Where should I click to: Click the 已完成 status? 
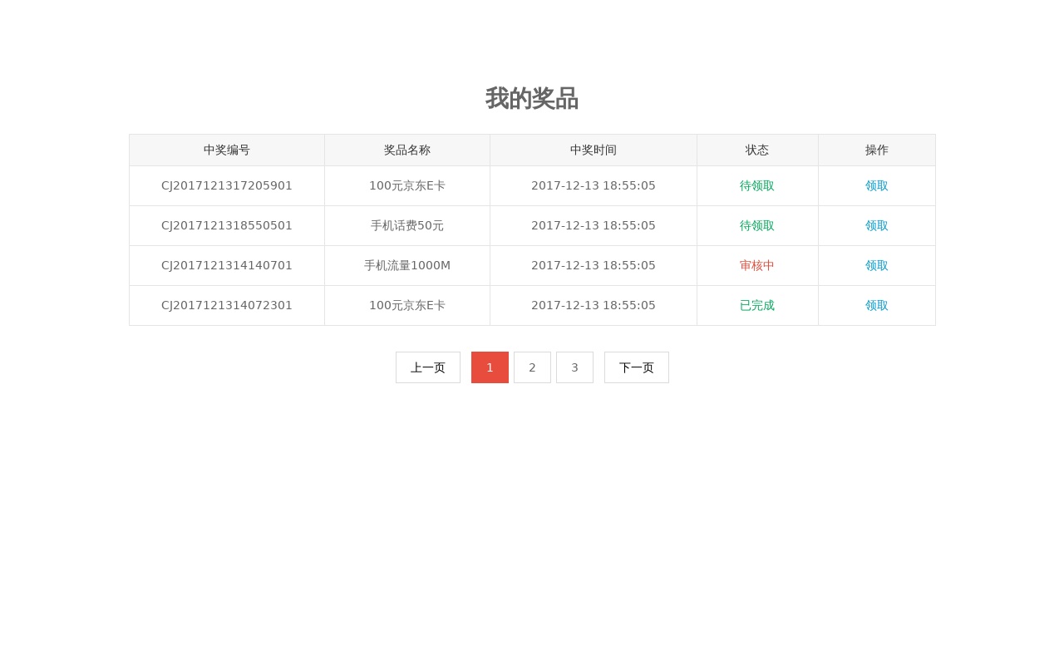pyautogui.click(x=757, y=306)
